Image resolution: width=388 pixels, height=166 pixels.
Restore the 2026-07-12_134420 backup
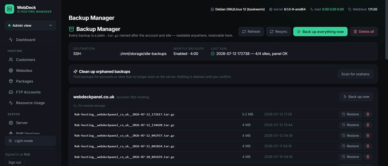[350, 125]
